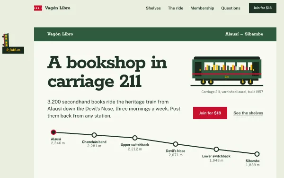Viewport: 284px width, 178px height.
Task: Select the Lower switchback station marker
Action: 216,150
